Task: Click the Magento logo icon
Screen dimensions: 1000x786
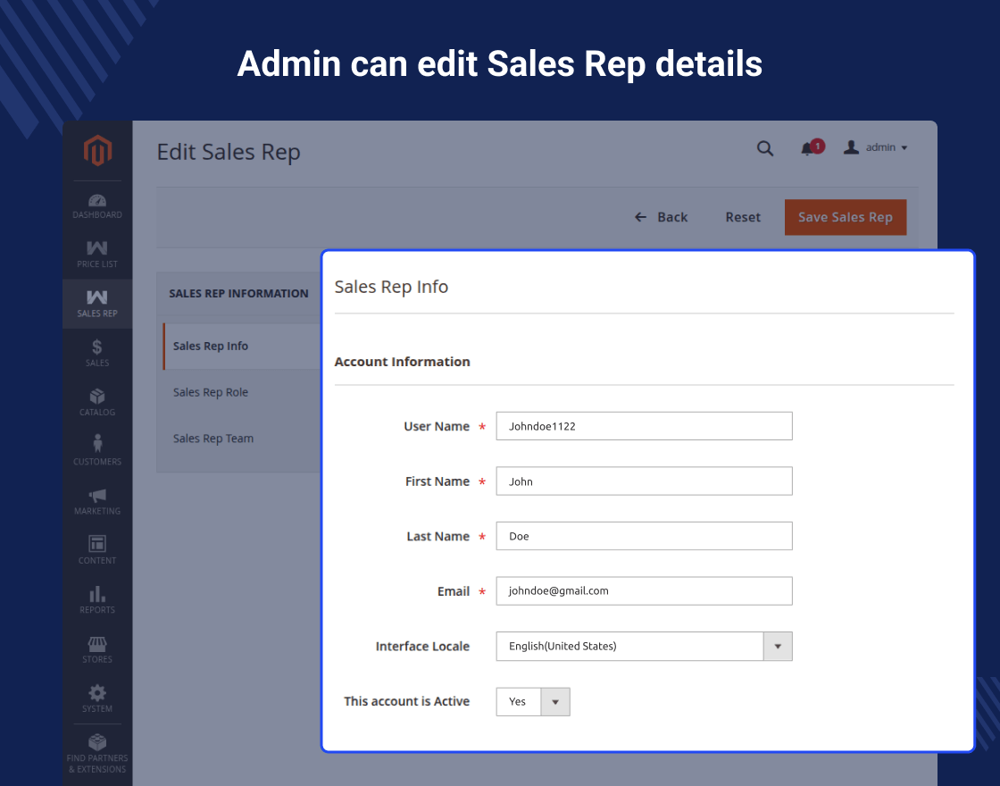Action: 97,151
